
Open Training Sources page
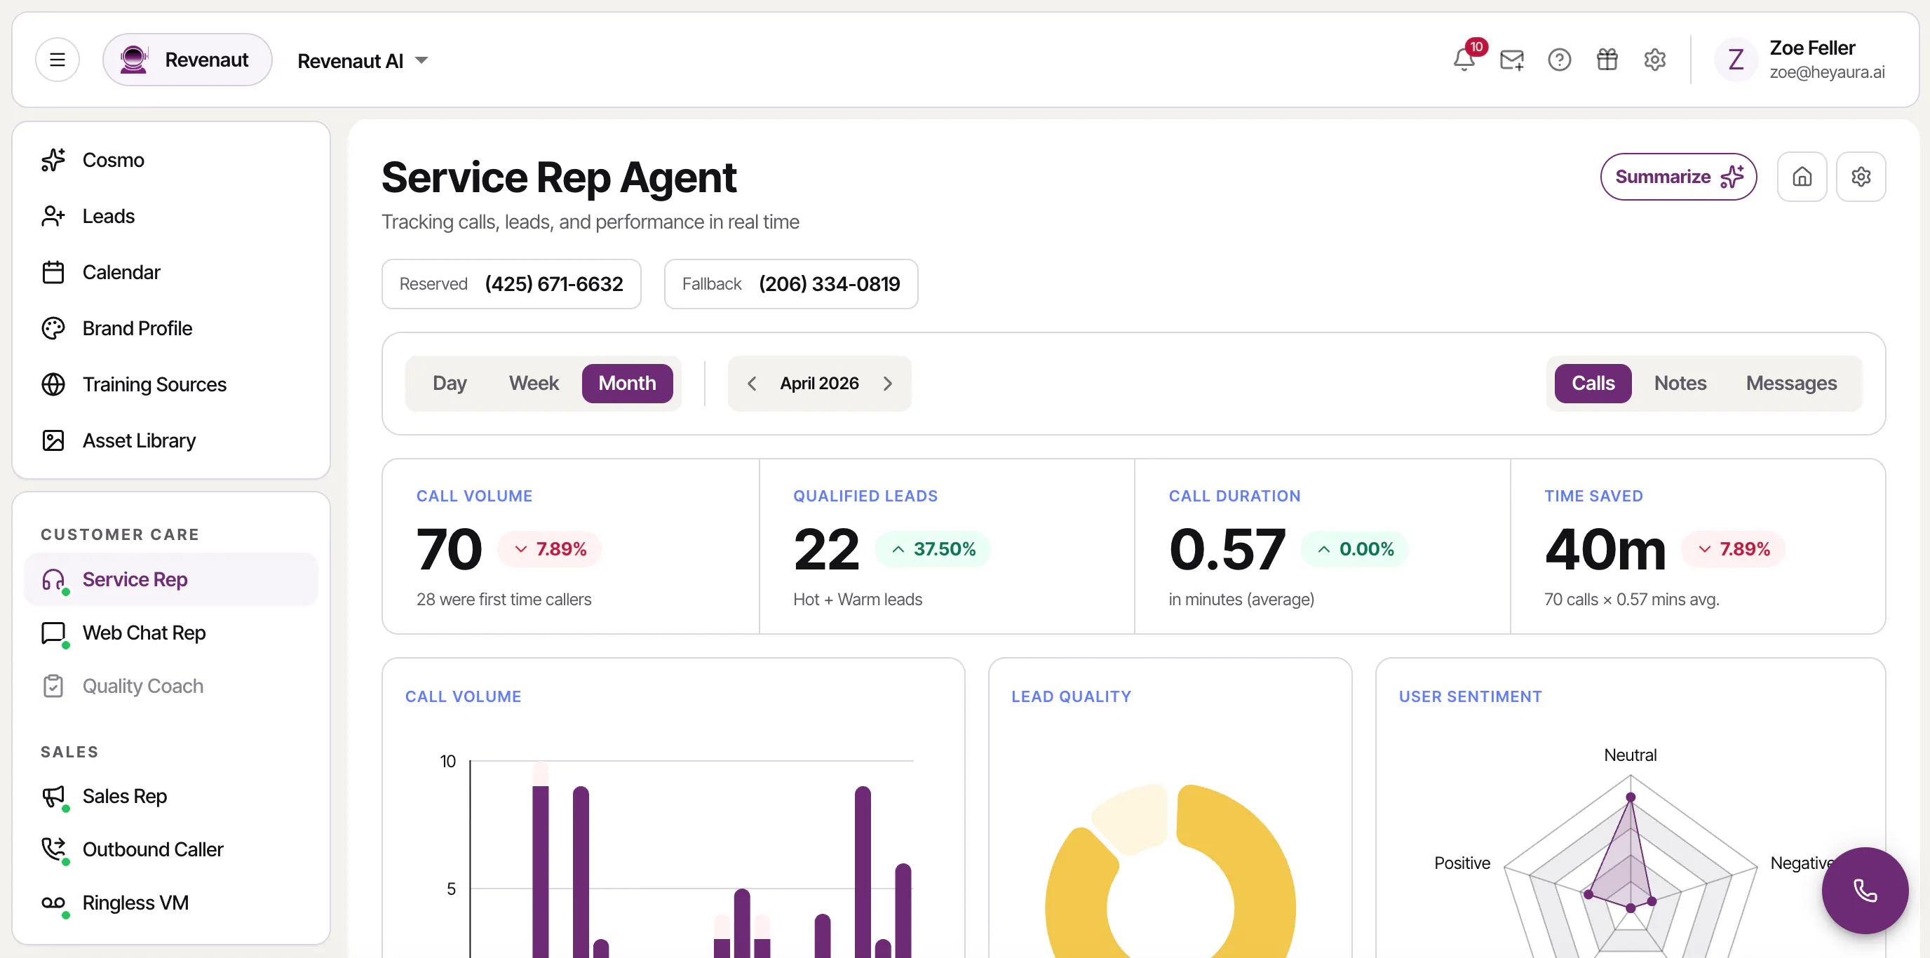[x=171, y=384]
